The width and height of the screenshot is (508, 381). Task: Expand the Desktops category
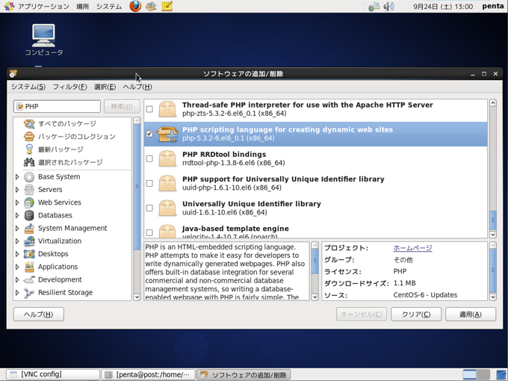coord(17,254)
